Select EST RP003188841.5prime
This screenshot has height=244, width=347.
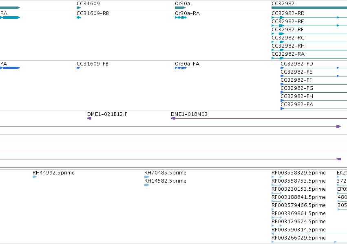298,197
